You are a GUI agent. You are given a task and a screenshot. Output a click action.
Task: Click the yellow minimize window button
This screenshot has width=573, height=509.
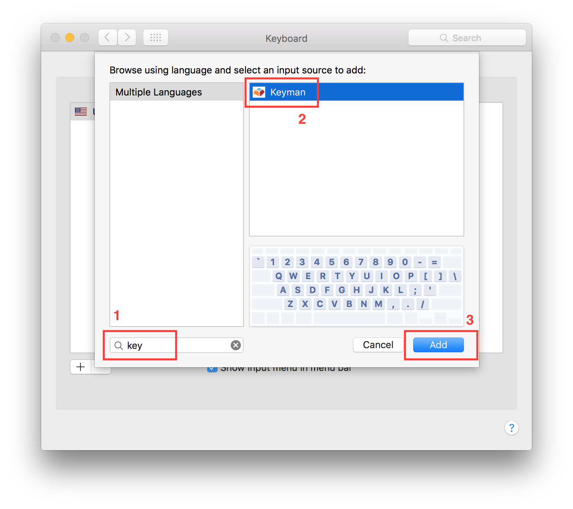click(x=70, y=37)
